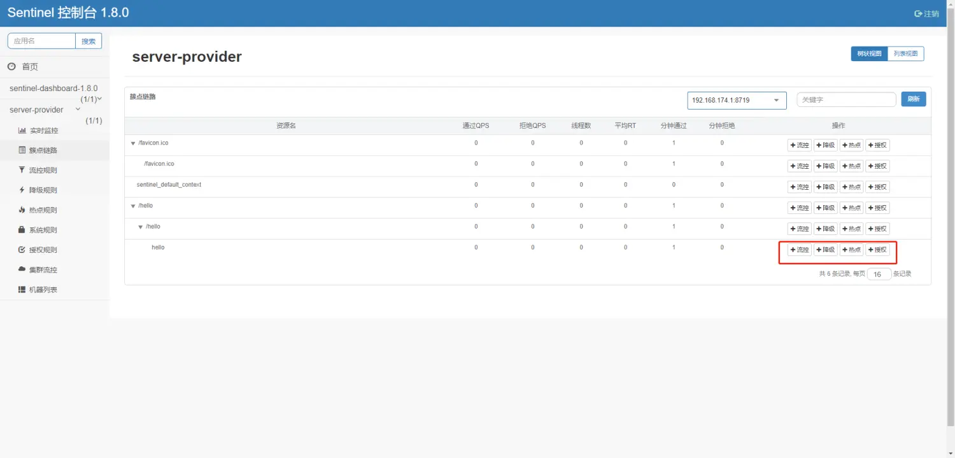The image size is (955, 458).
Task: Click the 搜索 search button
Action: pos(88,41)
